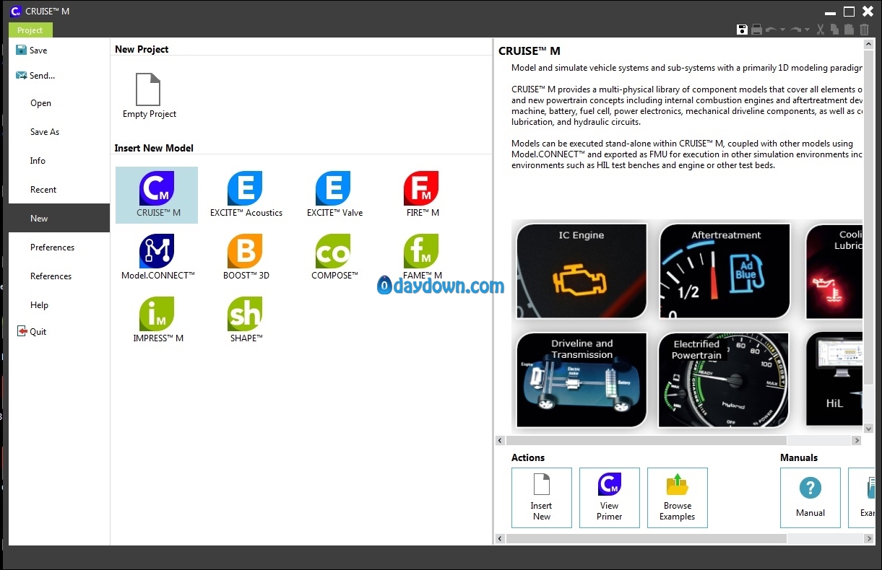
Task: Click the paste icon in toolbar
Action: tap(849, 30)
